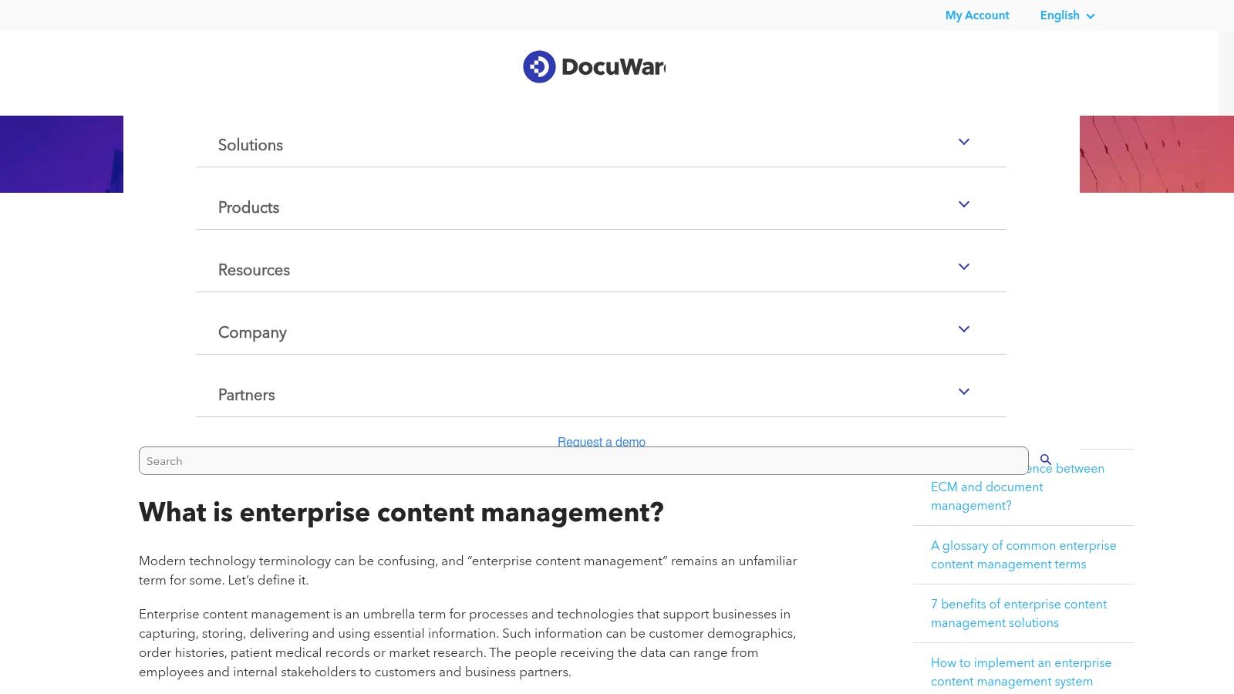Viewport: 1234px width, 694px height.
Task: Click the DocuWare logo
Action: 594,66
